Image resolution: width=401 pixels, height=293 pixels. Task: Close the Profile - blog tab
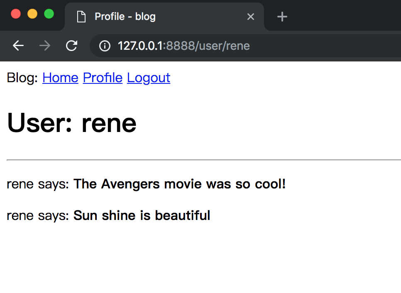pos(250,17)
